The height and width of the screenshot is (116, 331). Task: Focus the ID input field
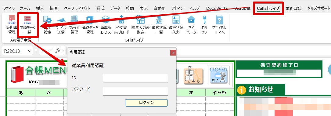[135, 78]
